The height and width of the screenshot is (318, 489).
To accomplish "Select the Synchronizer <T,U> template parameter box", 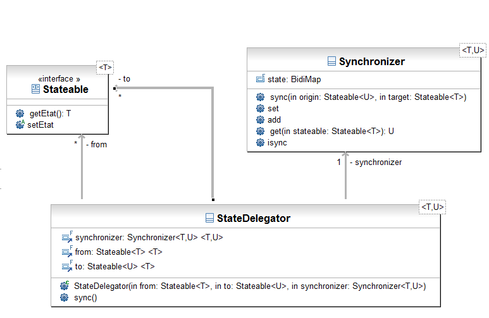I will tap(473, 50).
